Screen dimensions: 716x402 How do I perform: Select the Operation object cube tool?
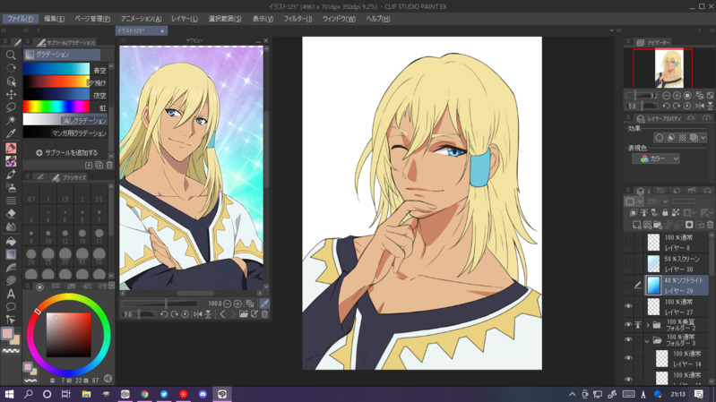pos(11,81)
